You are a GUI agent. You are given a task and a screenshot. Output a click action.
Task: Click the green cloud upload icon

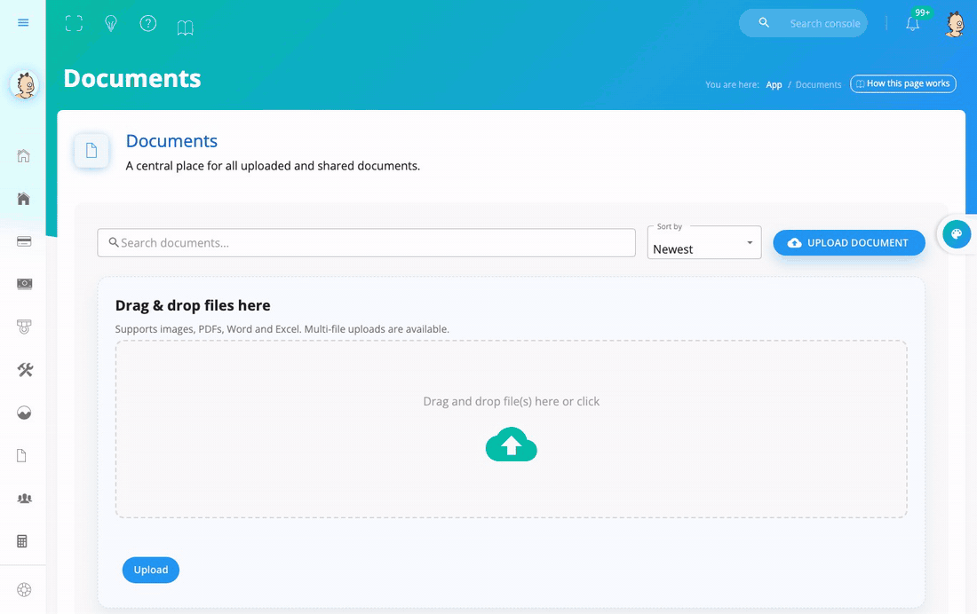511,444
